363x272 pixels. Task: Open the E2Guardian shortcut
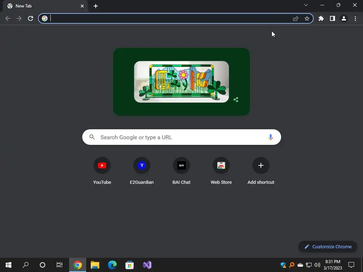tap(142, 171)
